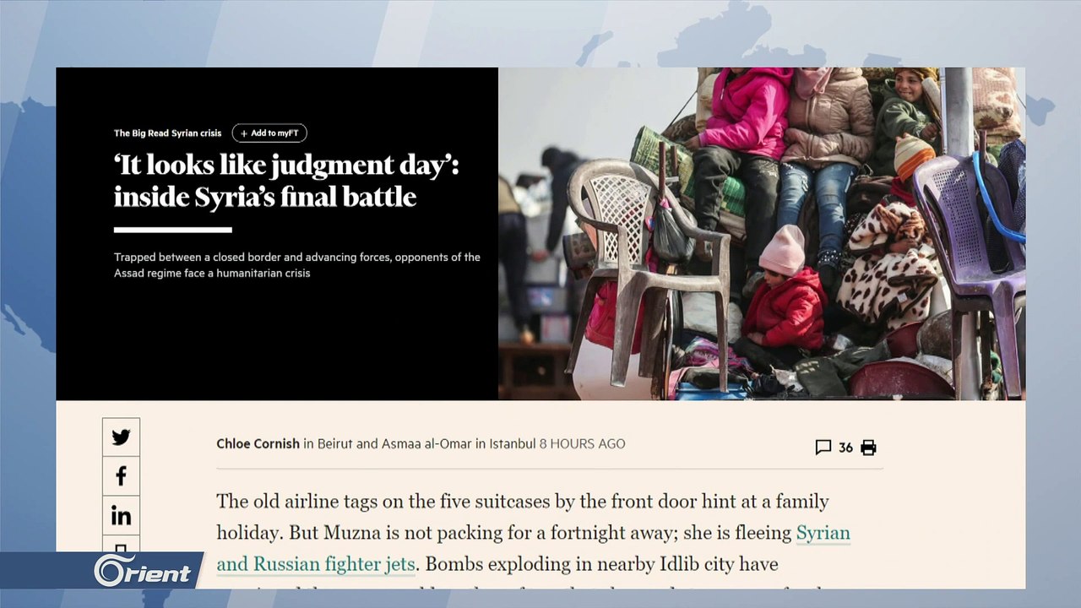Click the Orient channel logo
Viewport: 1081px width, 608px height.
pos(142,572)
